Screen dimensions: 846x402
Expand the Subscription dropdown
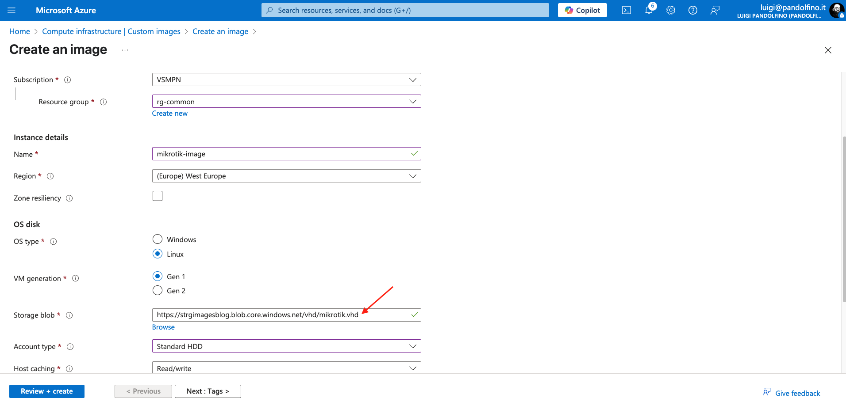click(x=286, y=80)
